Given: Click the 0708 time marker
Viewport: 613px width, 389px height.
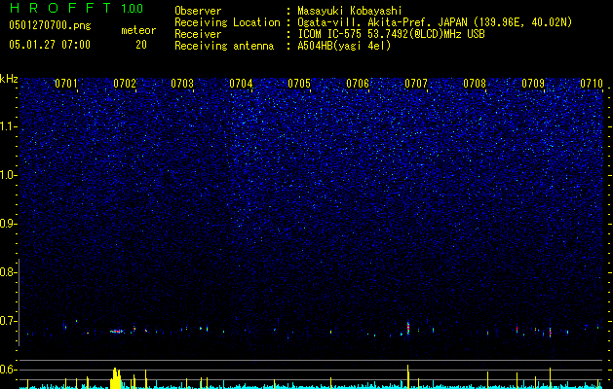Looking at the screenshot, I should point(475,83).
